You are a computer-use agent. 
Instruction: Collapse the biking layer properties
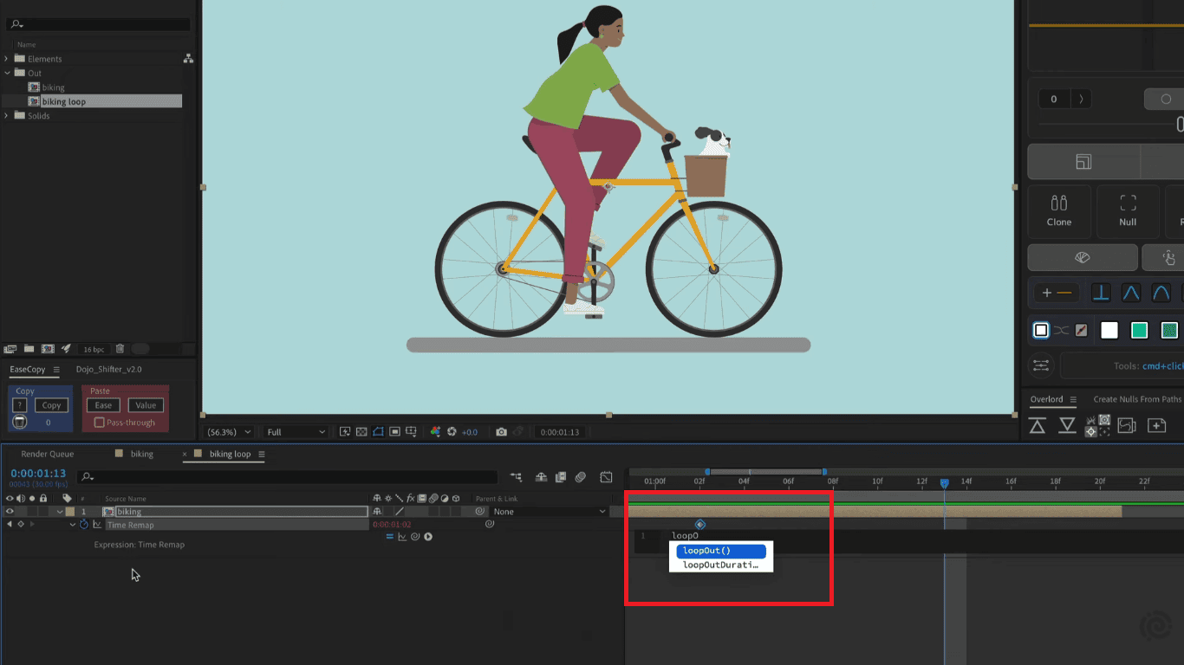point(60,512)
